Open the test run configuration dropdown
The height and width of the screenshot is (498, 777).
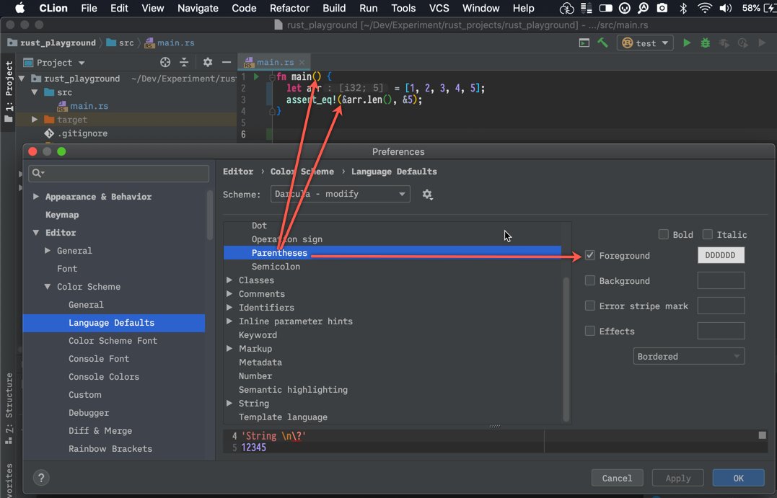(645, 43)
